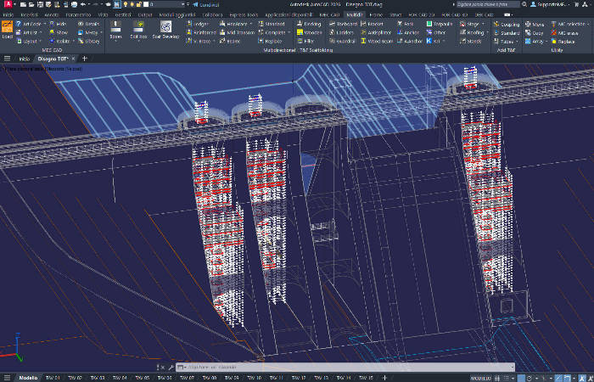
Task: Click the command line input field
Action: point(345,368)
